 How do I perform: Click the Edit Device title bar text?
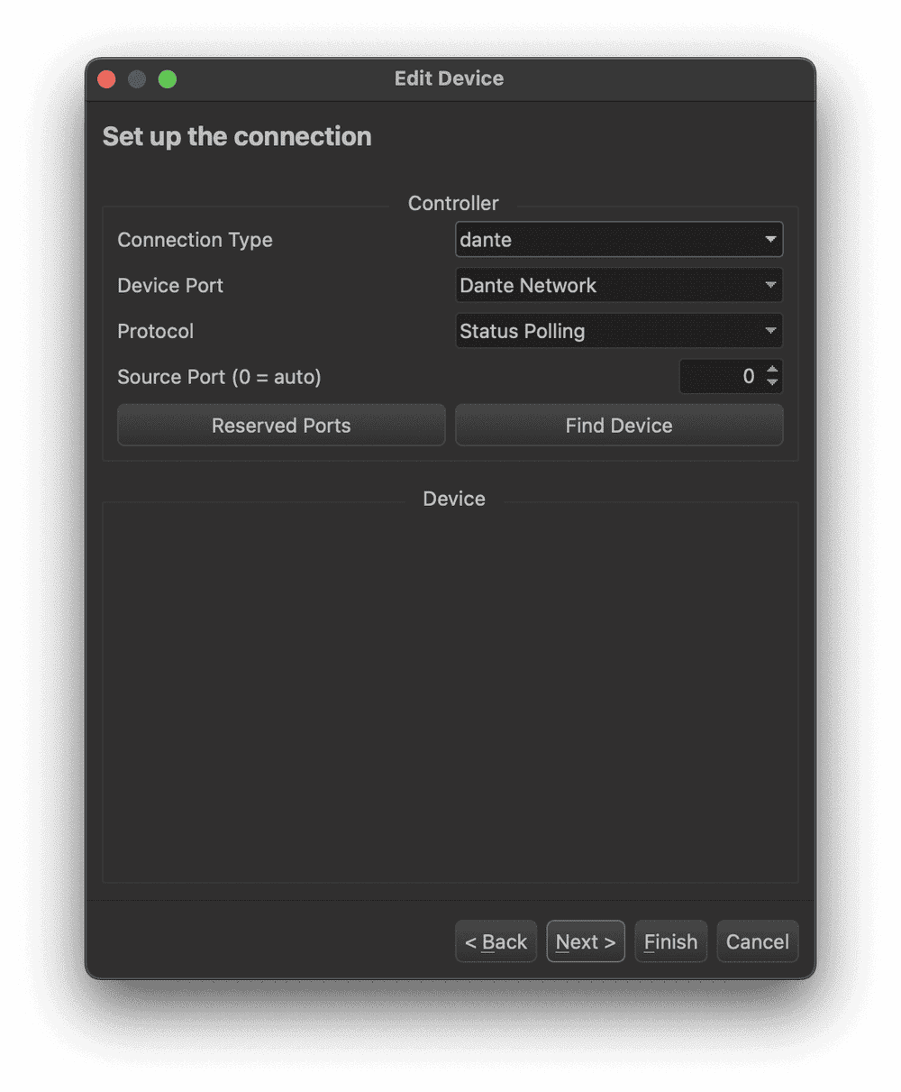449,78
